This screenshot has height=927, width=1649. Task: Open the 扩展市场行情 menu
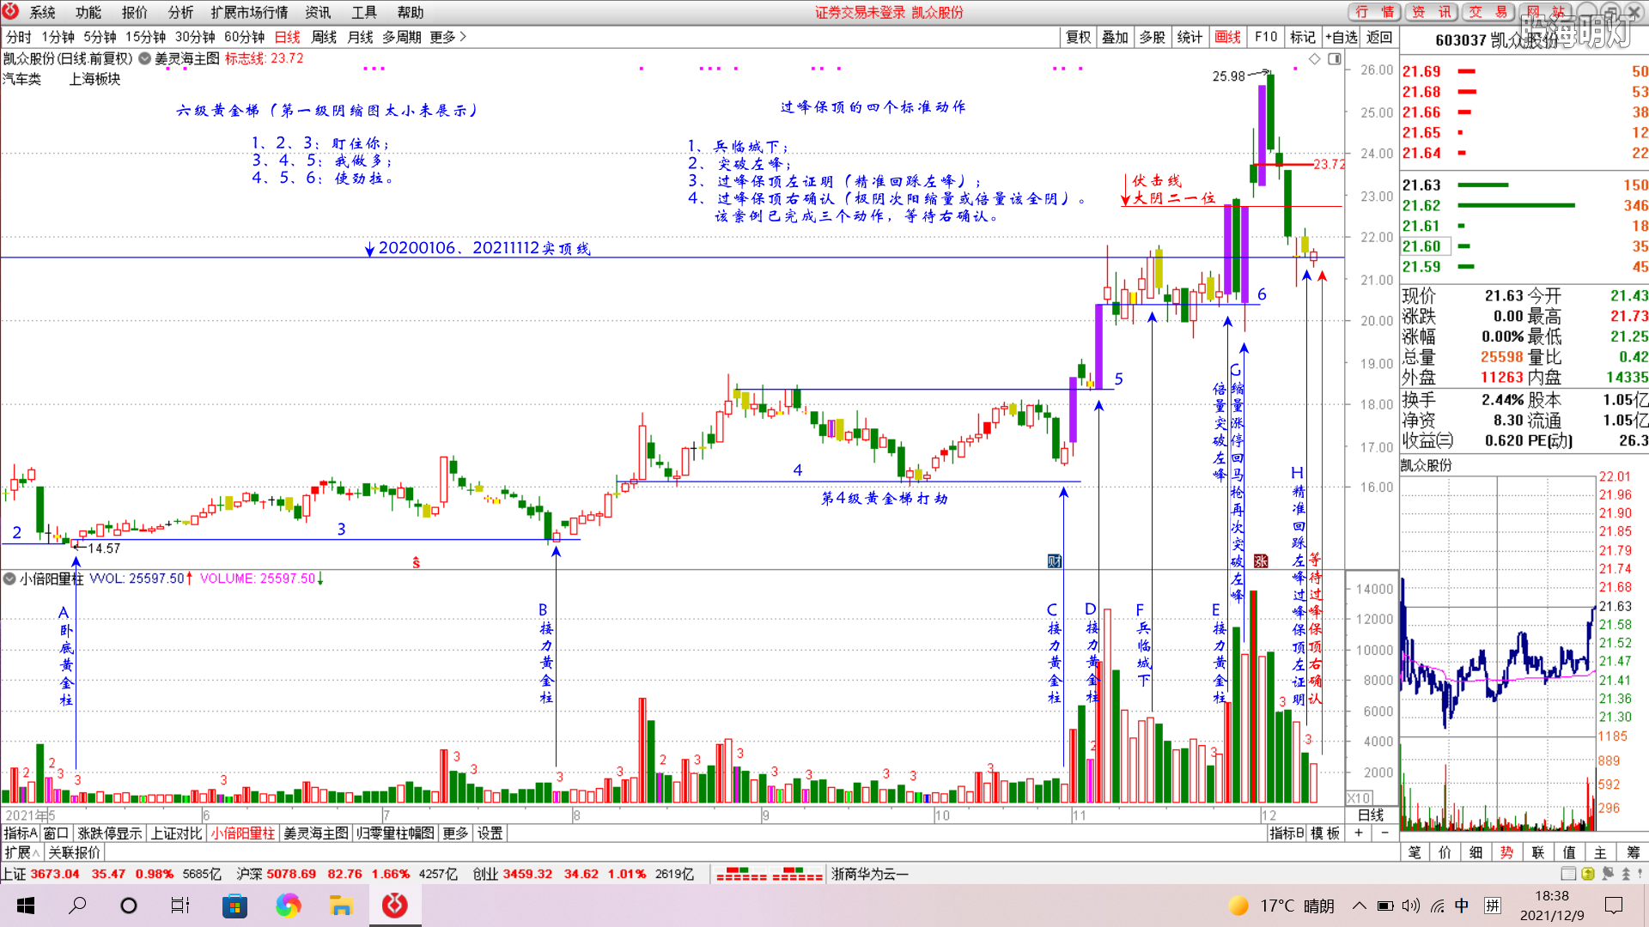tap(249, 12)
